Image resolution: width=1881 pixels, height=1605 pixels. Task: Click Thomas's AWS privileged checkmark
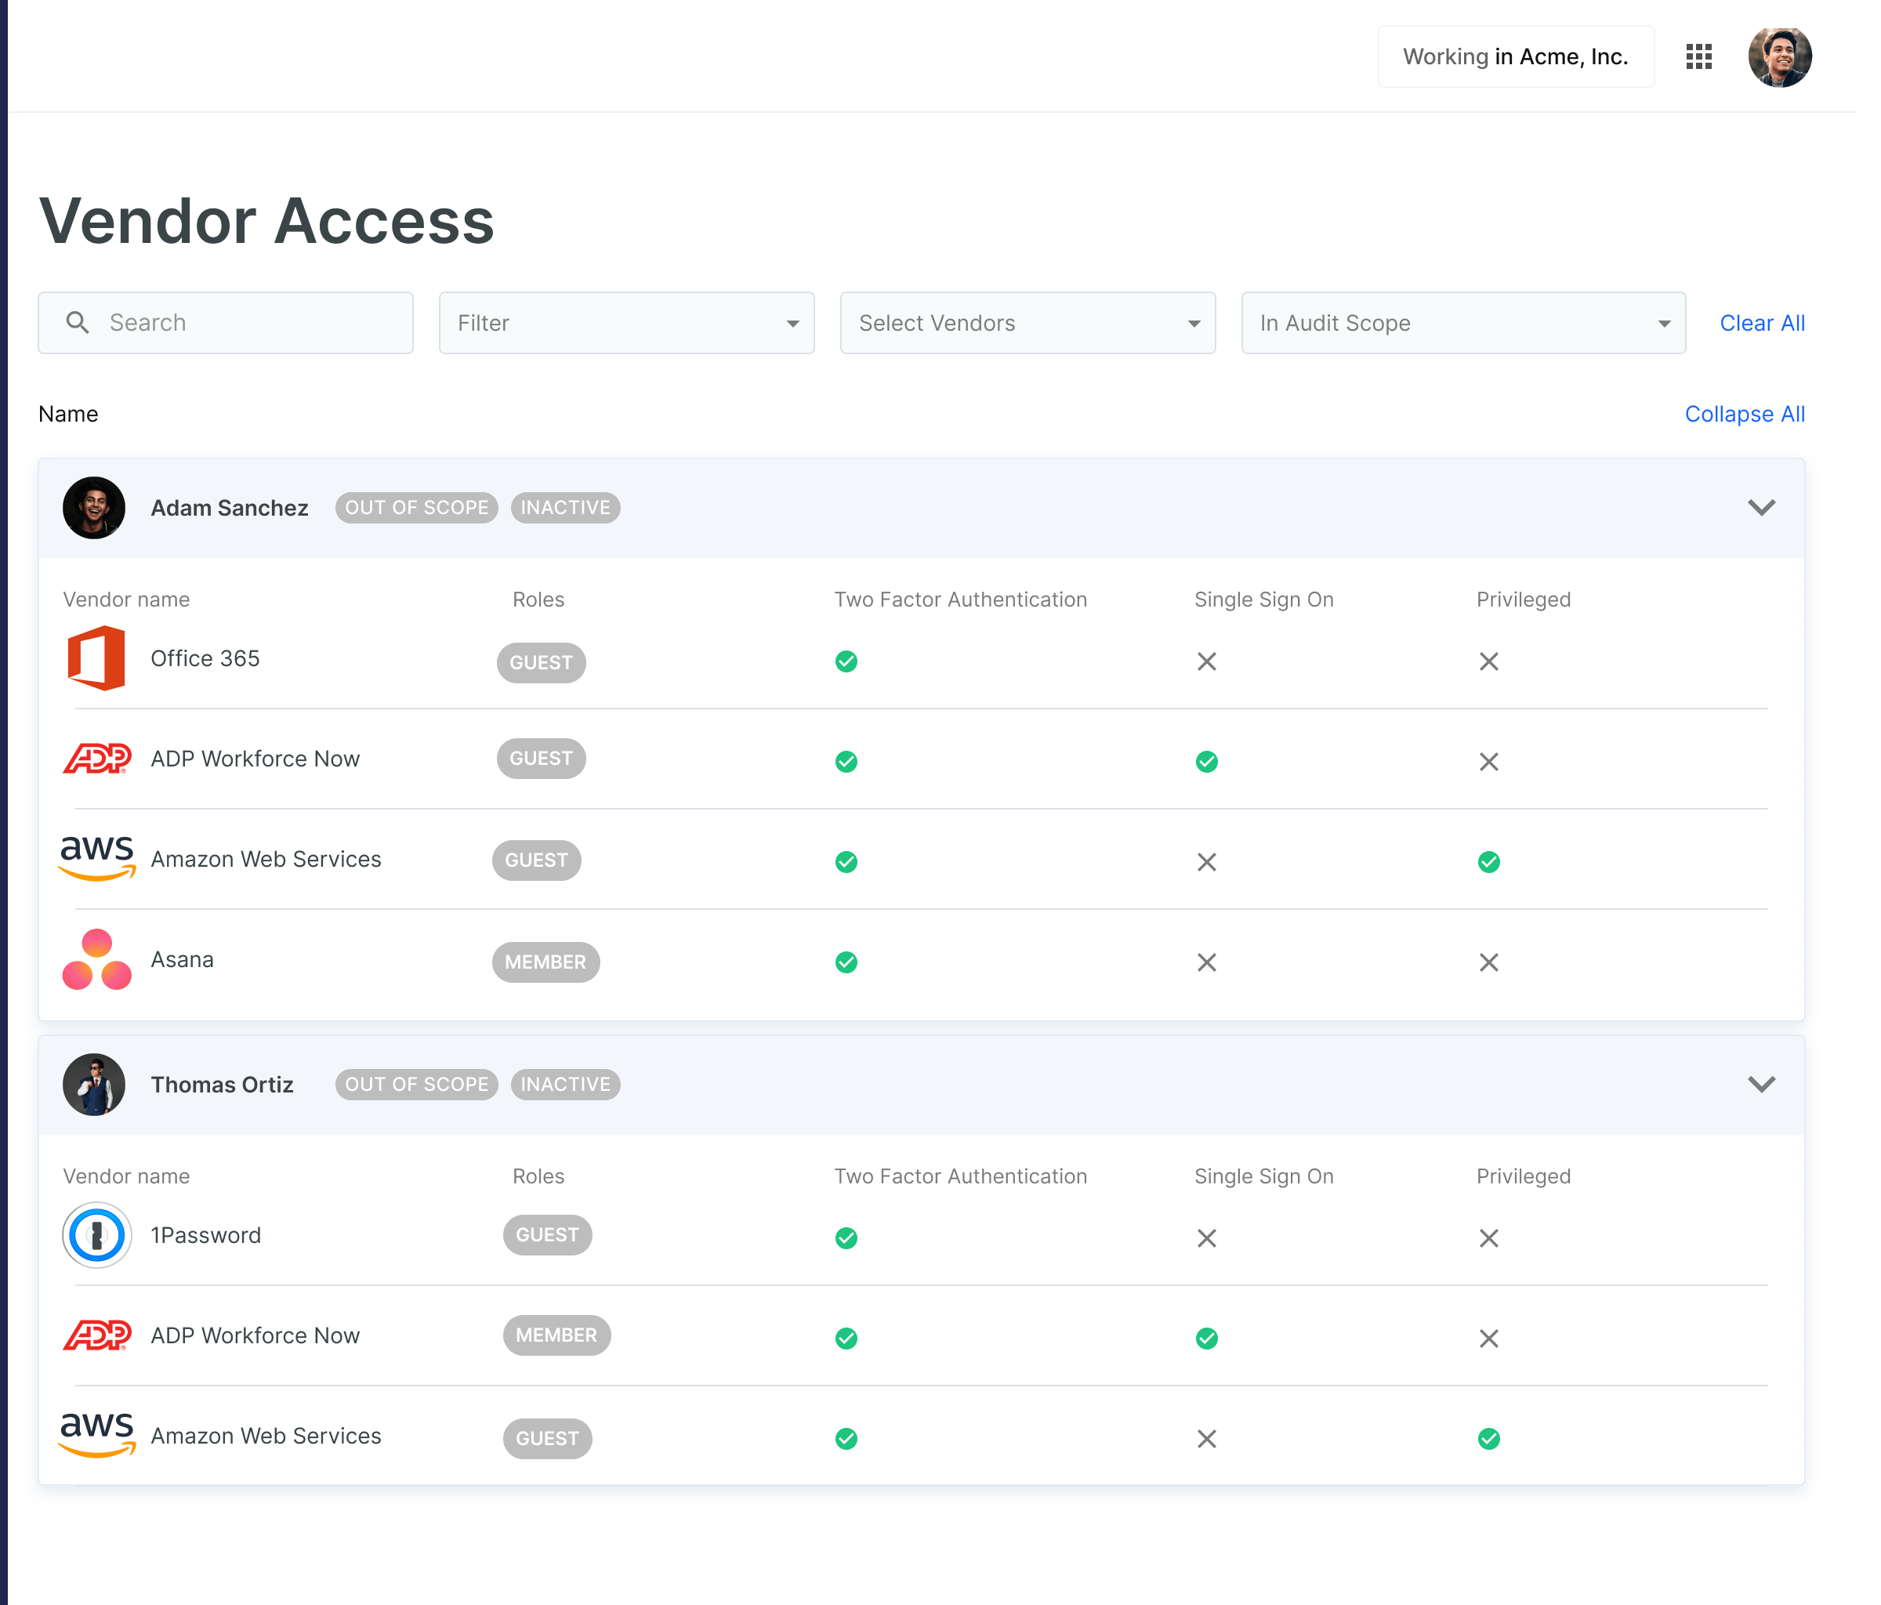click(x=1489, y=1439)
